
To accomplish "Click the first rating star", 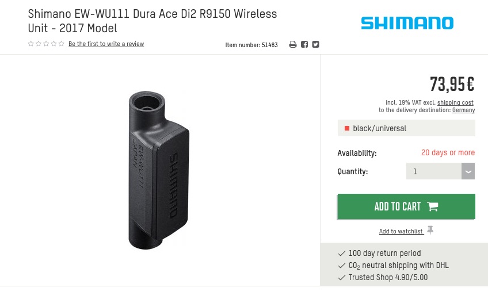I will pyautogui.click(x=31, y=44).
